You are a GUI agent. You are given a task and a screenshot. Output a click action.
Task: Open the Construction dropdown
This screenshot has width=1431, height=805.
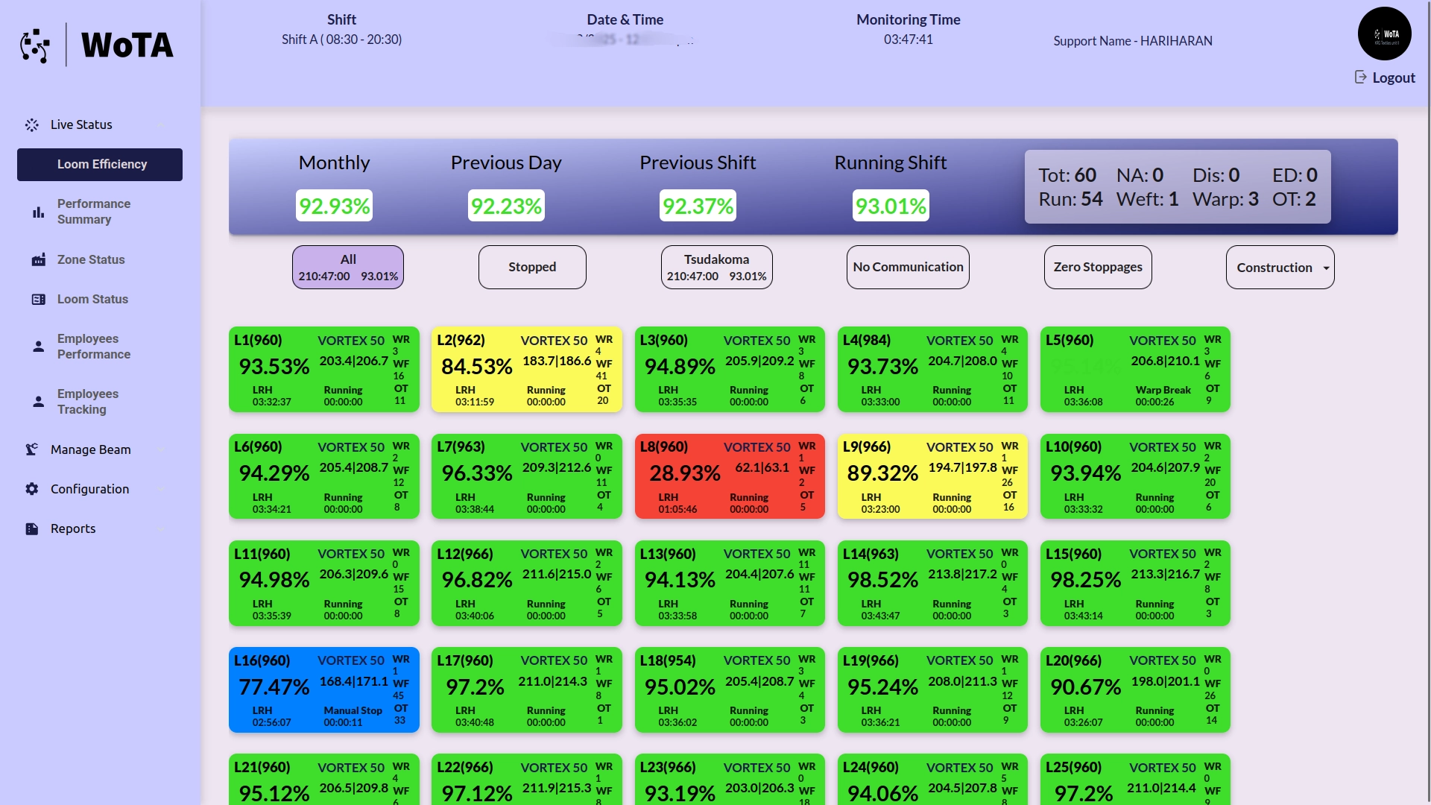point(1280,268)
